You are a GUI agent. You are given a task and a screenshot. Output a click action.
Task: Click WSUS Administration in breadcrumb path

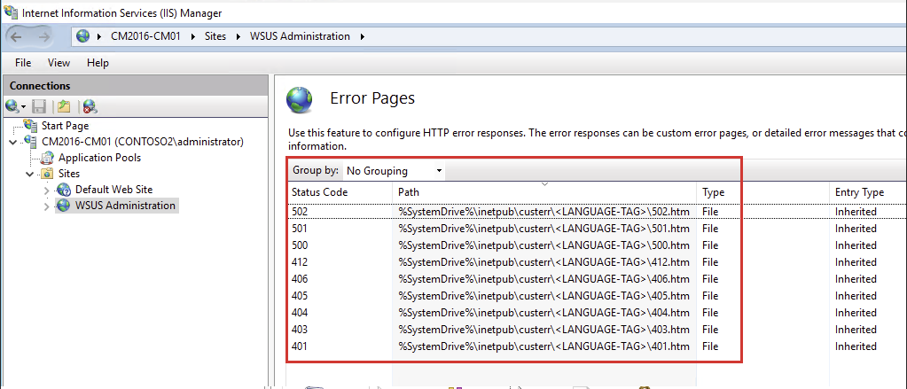pos(300,36)
